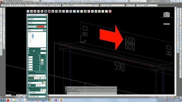This screenshot has height=102, width=182.
Task: Open the Горизонтальн. direction dropdown
Action: (x=32, y=26)
